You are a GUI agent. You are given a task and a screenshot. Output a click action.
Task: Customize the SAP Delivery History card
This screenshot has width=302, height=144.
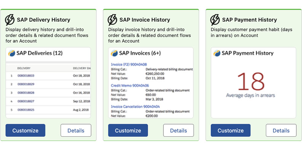coord(26,131)
